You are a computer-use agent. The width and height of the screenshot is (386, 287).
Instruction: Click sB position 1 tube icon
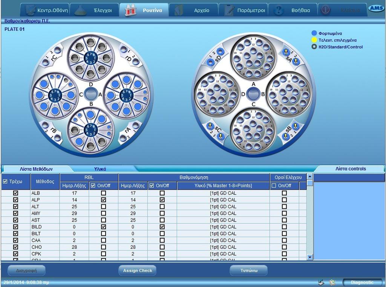click(x=296, y=126)
